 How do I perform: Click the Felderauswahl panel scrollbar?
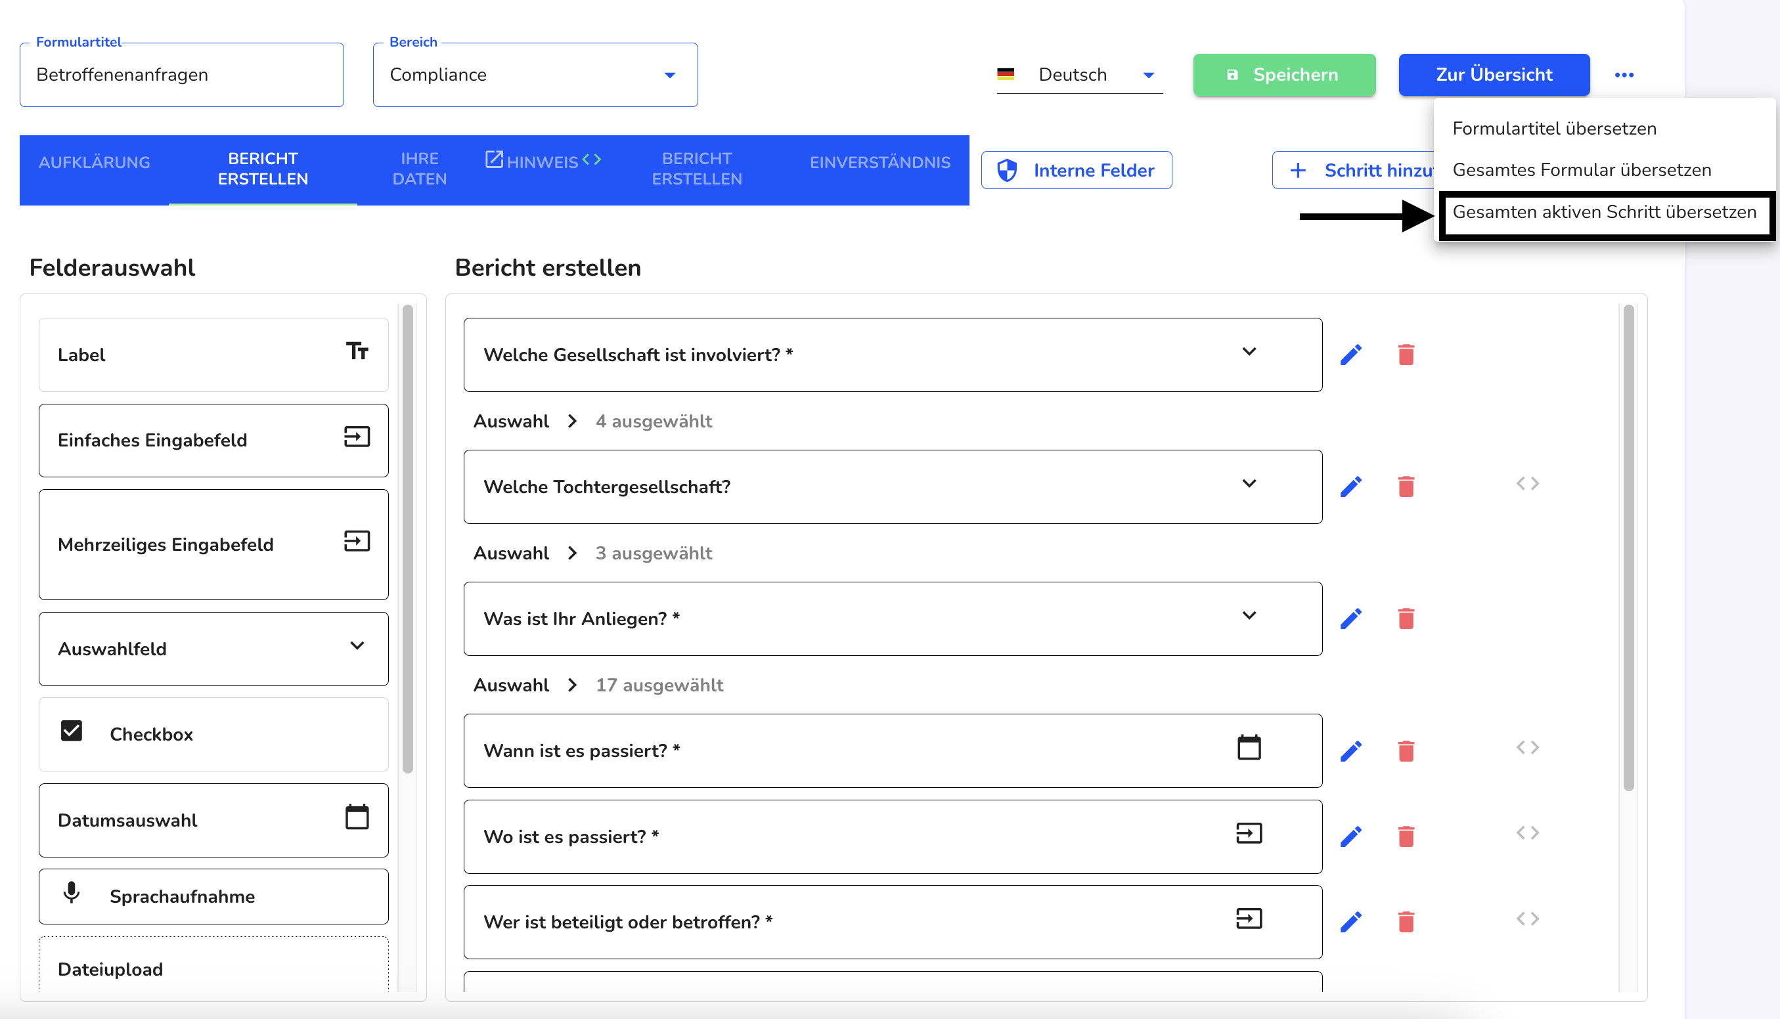pyautogui.click(x=408, y=539)
